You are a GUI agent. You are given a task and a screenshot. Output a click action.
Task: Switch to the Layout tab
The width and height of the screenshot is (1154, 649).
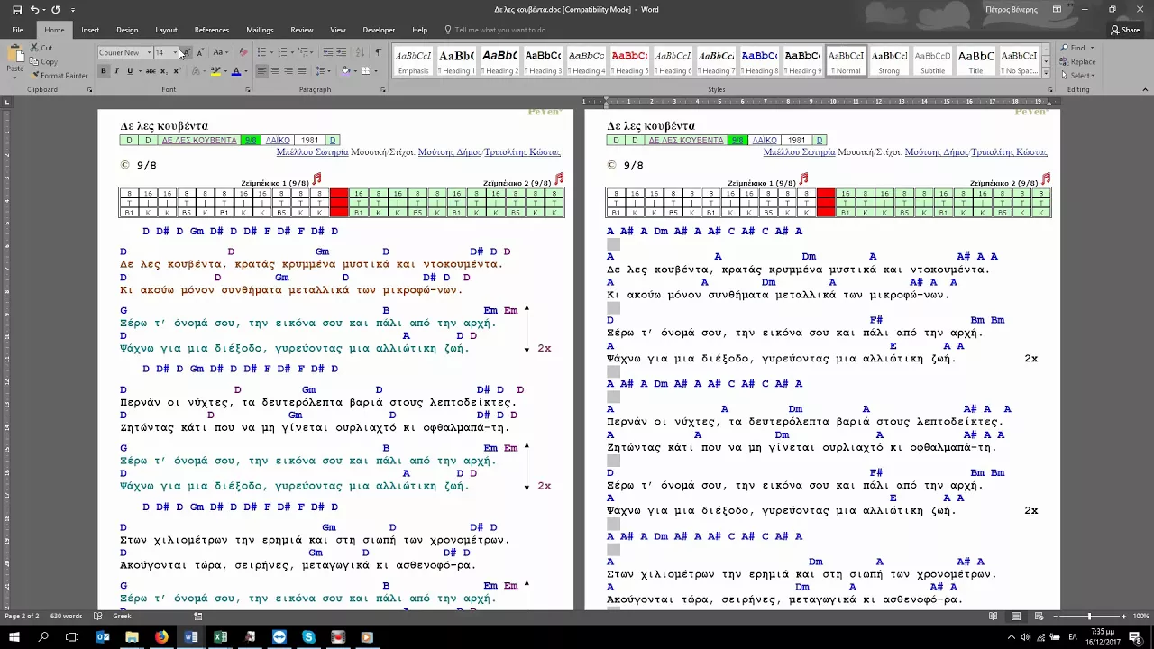point(166,30)
